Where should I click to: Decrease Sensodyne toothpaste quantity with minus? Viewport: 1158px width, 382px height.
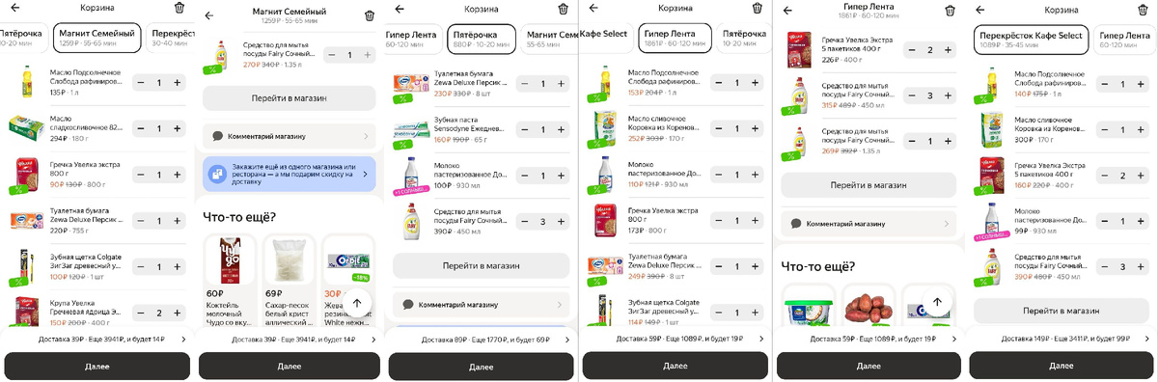(525, 129)
